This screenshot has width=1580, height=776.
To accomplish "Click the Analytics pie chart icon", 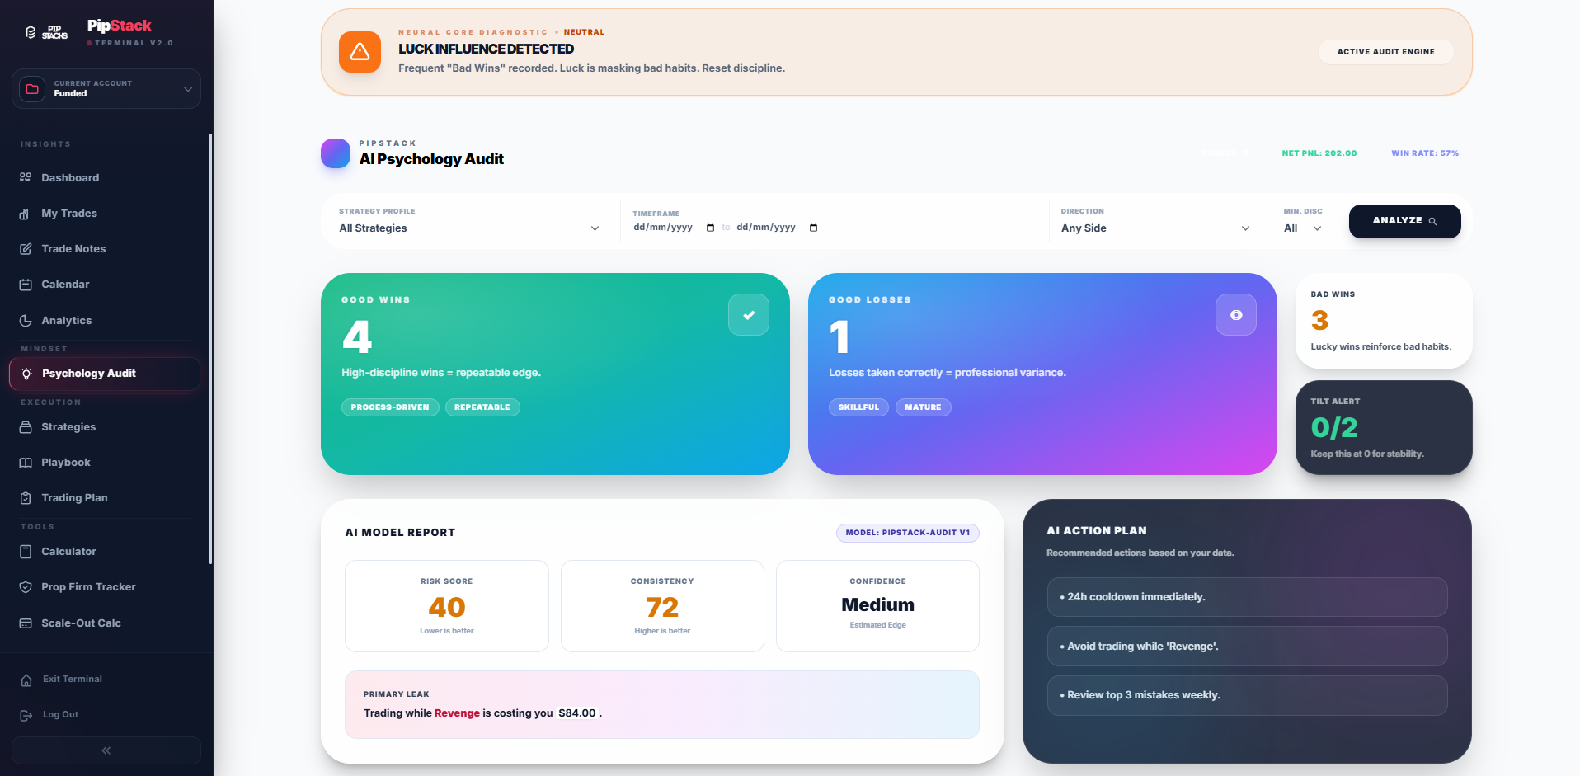I will (x=26, y=321).
